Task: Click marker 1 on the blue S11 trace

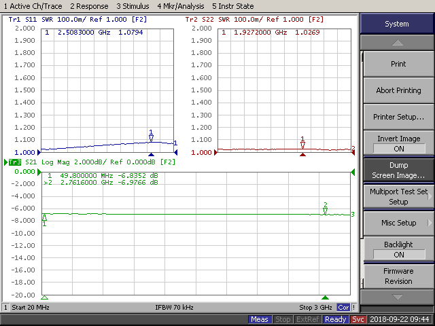Action: (x=151, y=136)
